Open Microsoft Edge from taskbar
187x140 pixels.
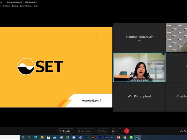[36, 137]
